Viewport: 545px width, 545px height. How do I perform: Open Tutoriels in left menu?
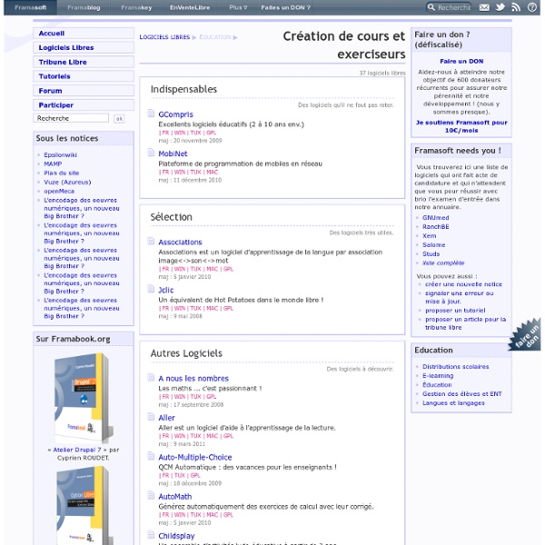84,76
